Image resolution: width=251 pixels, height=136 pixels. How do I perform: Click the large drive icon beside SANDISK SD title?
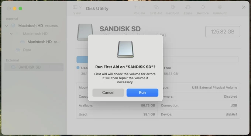[85, 32]
